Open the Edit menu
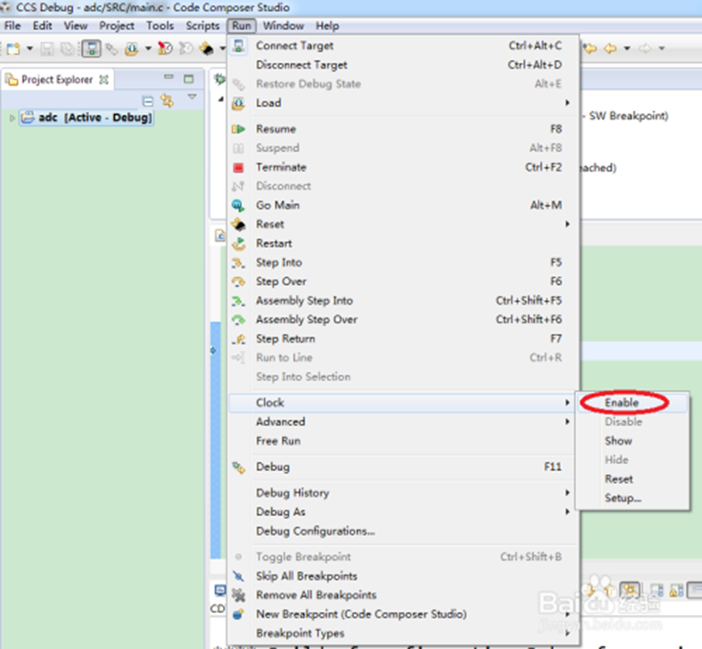The width and height of the screenshot is (702, 649). 42,26
